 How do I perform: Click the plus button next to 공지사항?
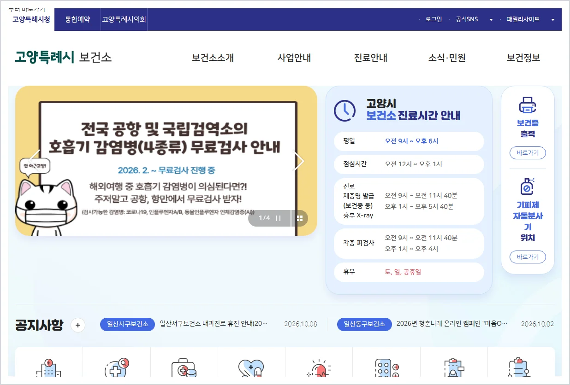pyautogui.click(x=78, y=325)
